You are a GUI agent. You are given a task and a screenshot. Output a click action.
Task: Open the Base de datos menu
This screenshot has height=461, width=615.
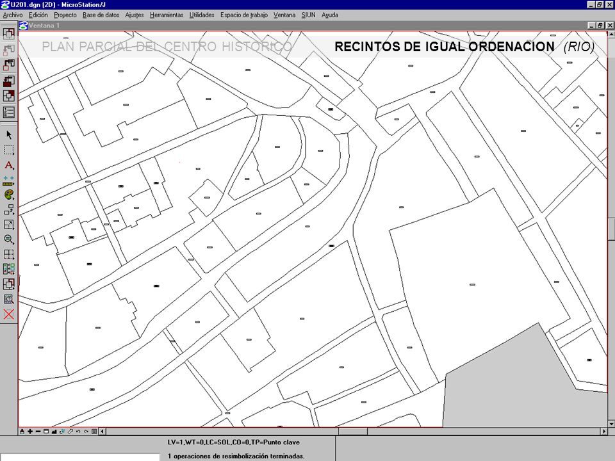(x=101, y=15)
